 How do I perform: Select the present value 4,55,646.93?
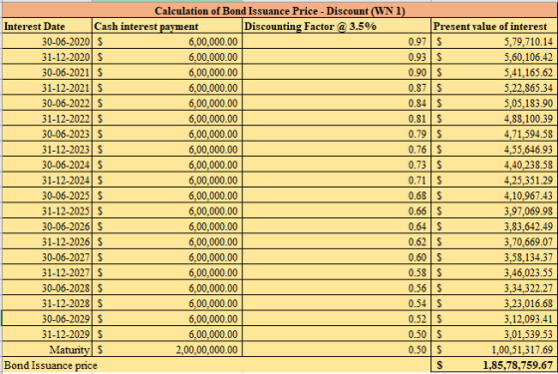[x=494, y=150]
